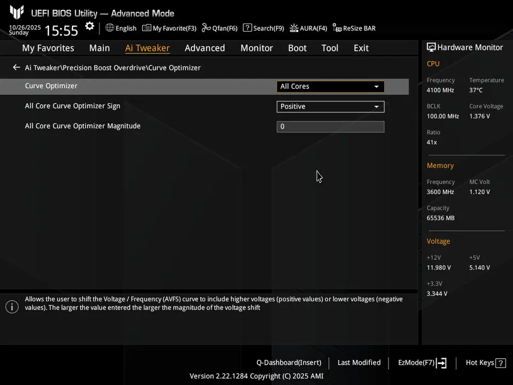Switch to the Main tab
The width and height of the screenshot is (513, 385).
point(99,48)
